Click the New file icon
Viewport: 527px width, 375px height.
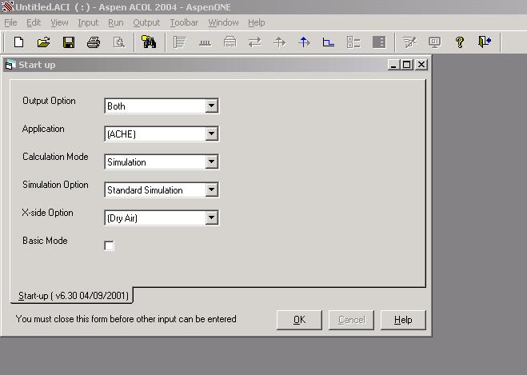click(x=19, y=42)
